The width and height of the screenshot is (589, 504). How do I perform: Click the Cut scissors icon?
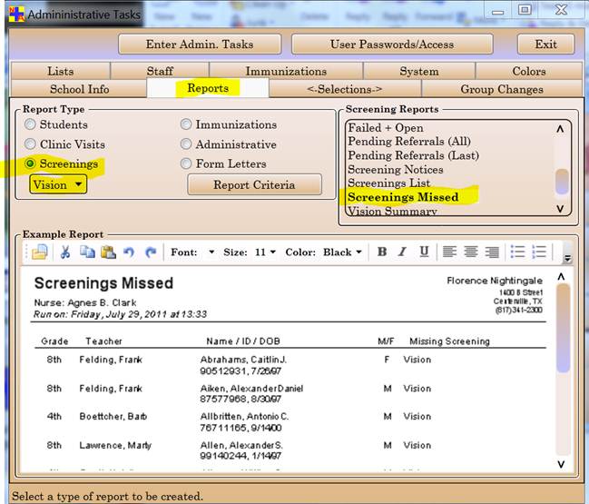point(65,252)
